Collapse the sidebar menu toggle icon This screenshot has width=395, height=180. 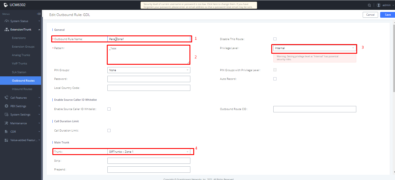pos(39,14)
